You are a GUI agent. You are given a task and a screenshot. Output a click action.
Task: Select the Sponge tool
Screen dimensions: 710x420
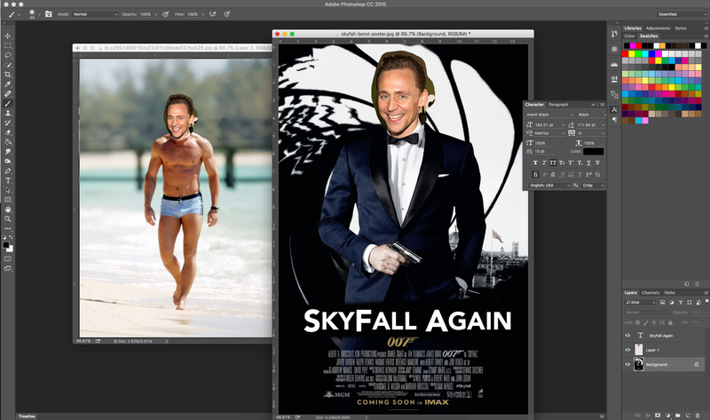coord(8,162)
